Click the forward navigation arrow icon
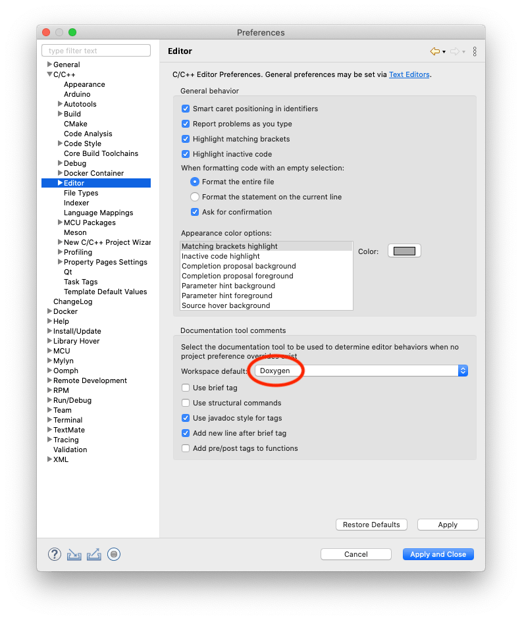This screenshot has height=620, width=522. click(x=455, y=51)
